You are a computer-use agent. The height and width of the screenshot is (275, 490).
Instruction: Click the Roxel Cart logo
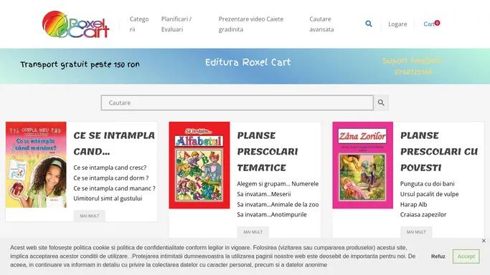point(75,24)
